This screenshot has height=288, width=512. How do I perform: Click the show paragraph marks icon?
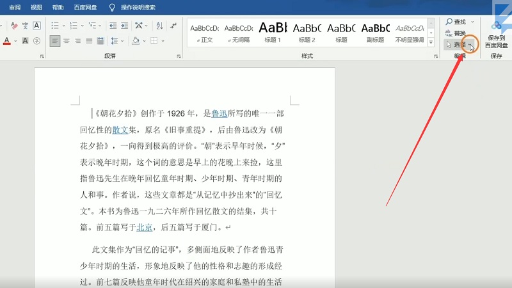click(173, 26)
